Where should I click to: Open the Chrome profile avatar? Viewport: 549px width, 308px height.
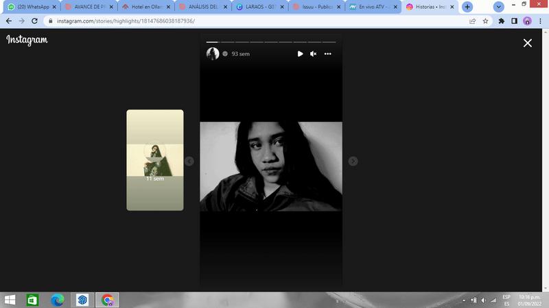527,21
